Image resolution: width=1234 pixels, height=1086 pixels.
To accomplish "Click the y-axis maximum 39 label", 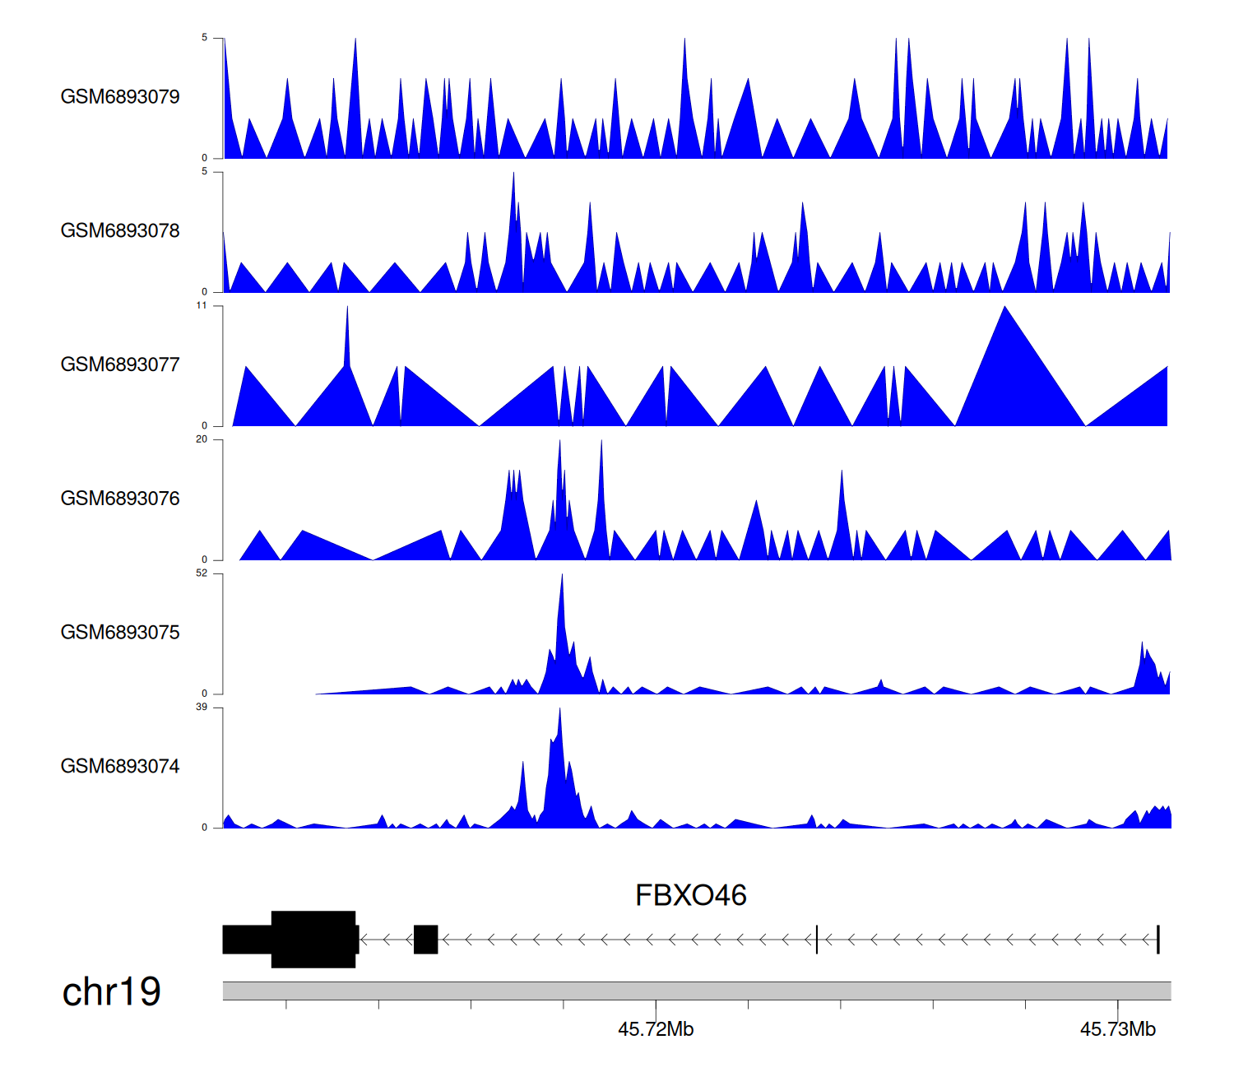I will (202, 708).
